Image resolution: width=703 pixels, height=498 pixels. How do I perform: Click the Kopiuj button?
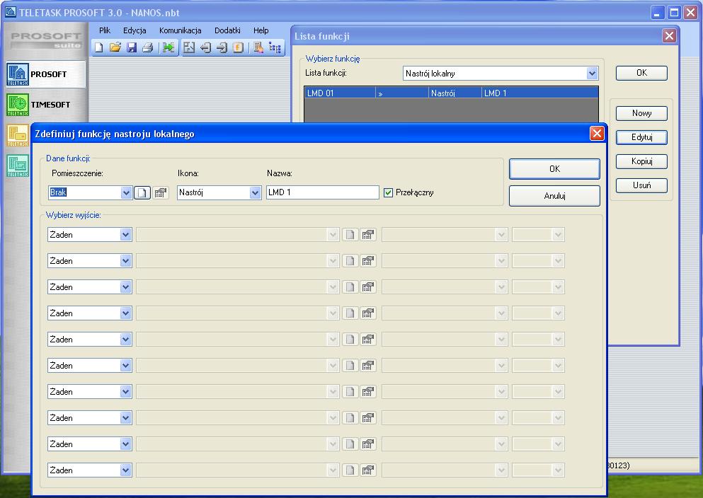[x=641, y=161]
